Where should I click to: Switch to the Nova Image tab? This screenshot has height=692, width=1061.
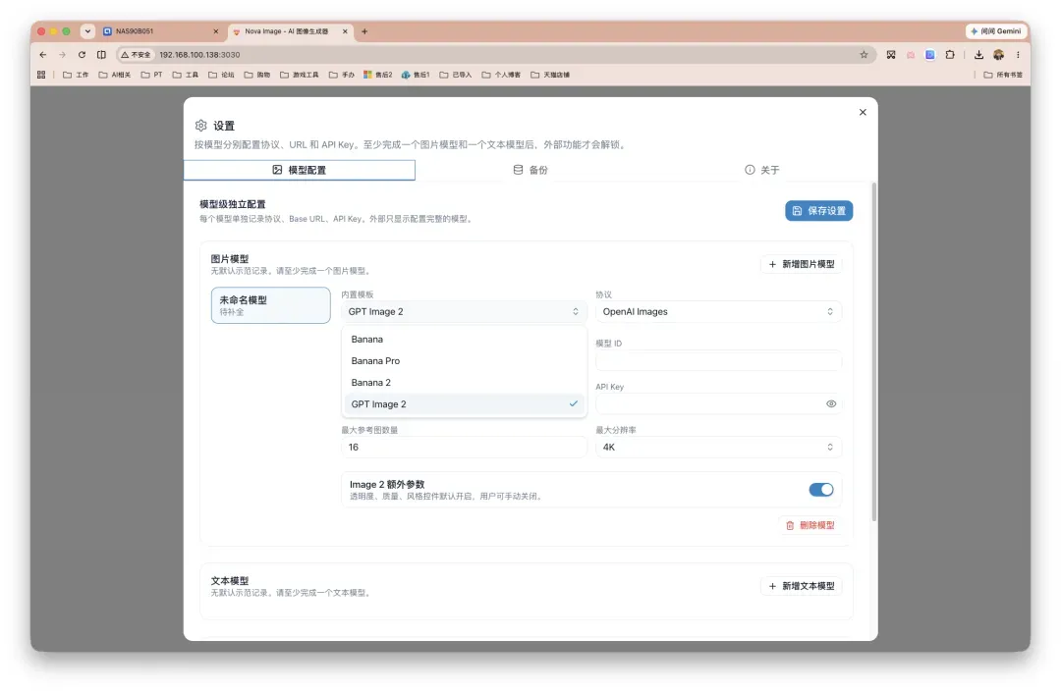pos(290,31)
